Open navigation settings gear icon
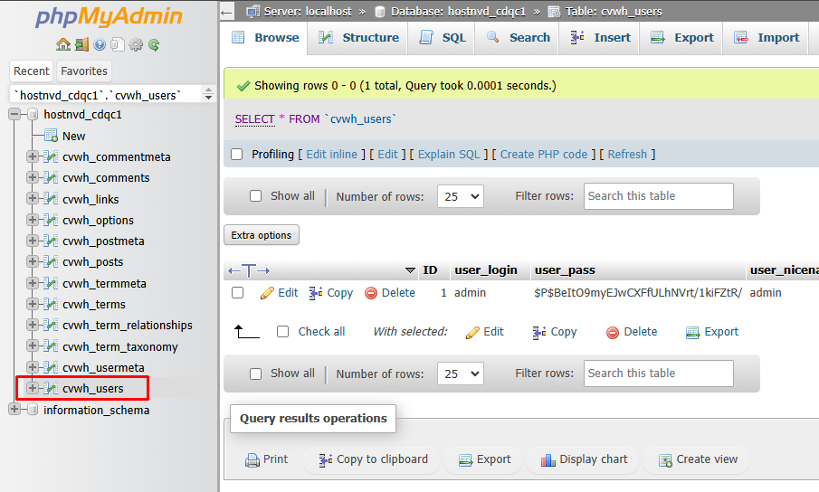Screen dimensions: 819x492 tap(136, 45)
